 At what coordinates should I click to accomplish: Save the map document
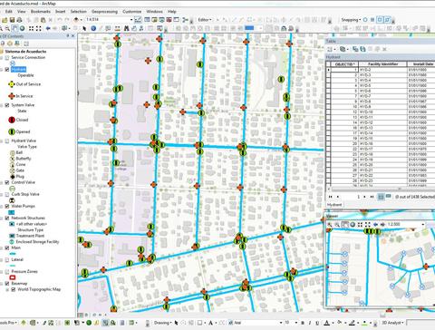click(12, 20)
